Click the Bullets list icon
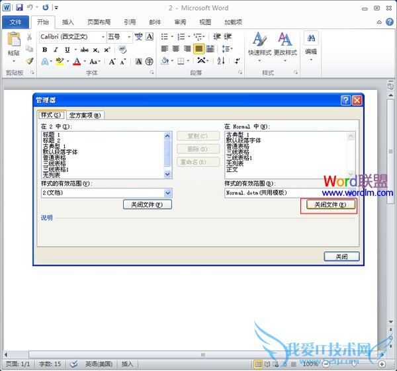This screenshot has width=397, height=371. click(165, 36)
